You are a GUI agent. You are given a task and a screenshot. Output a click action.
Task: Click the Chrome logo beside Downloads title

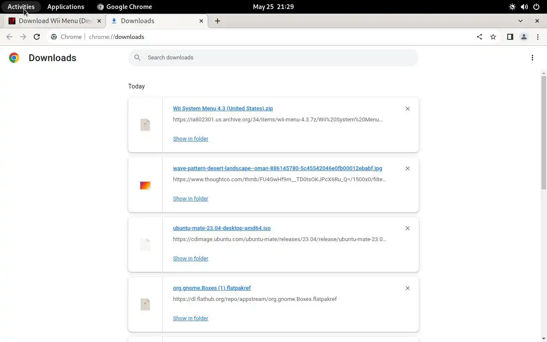click(x=14, y=58)
